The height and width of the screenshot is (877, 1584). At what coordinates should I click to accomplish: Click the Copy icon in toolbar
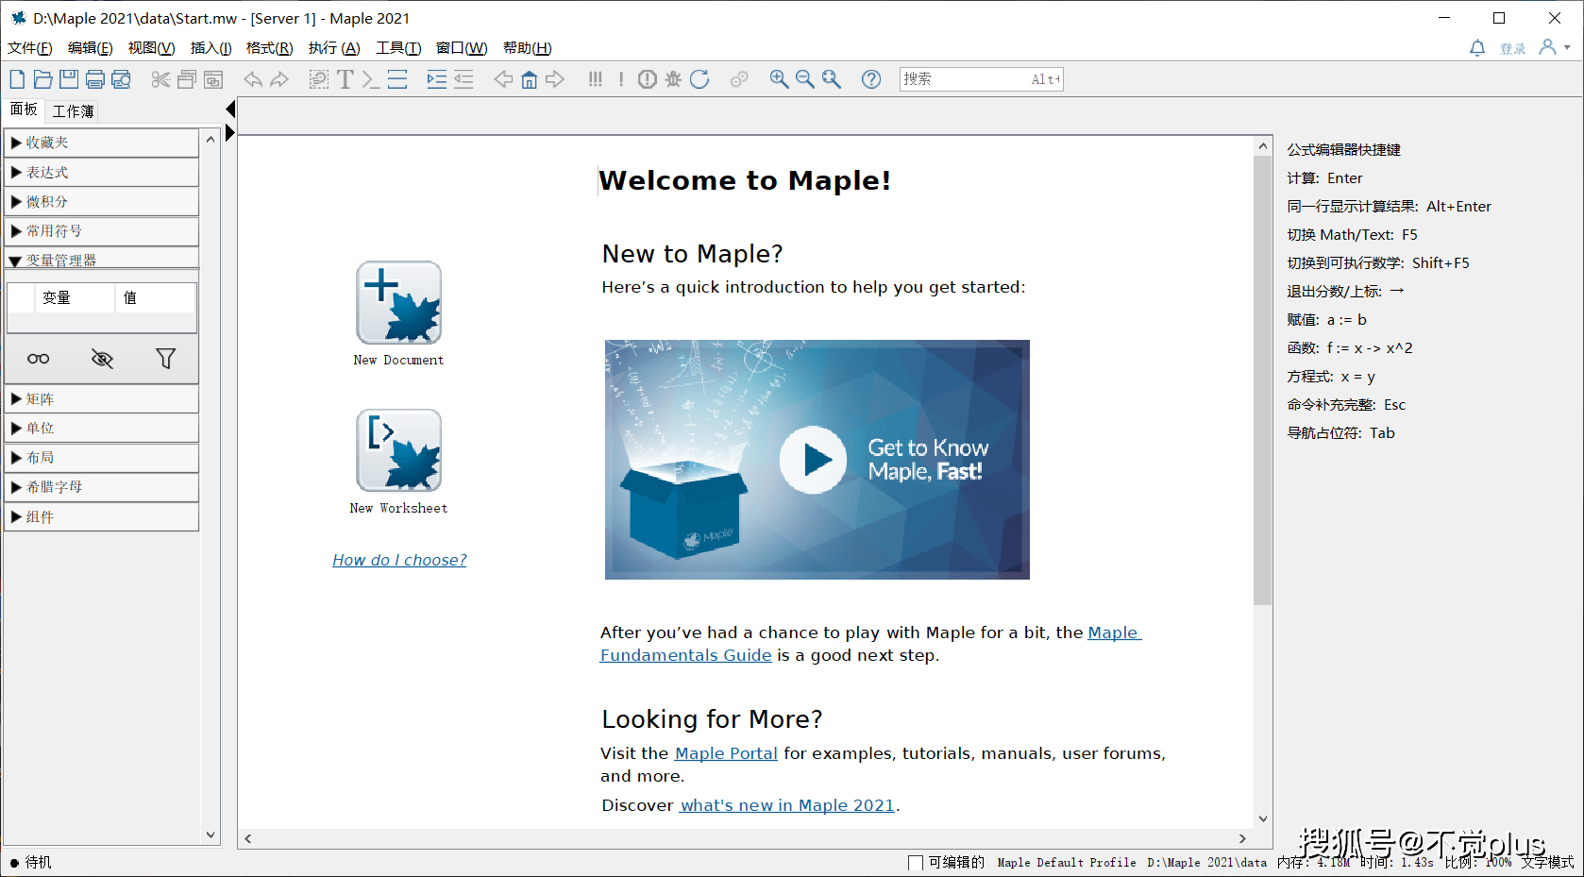click(x=187, y=79)
